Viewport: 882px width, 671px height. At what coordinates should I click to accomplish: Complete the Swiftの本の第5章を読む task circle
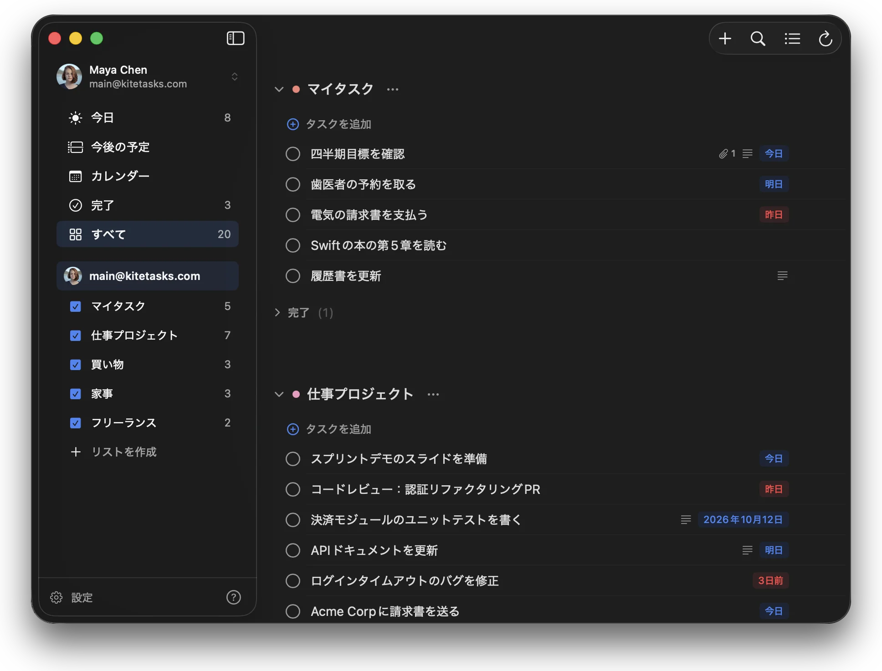click(293, 245)
